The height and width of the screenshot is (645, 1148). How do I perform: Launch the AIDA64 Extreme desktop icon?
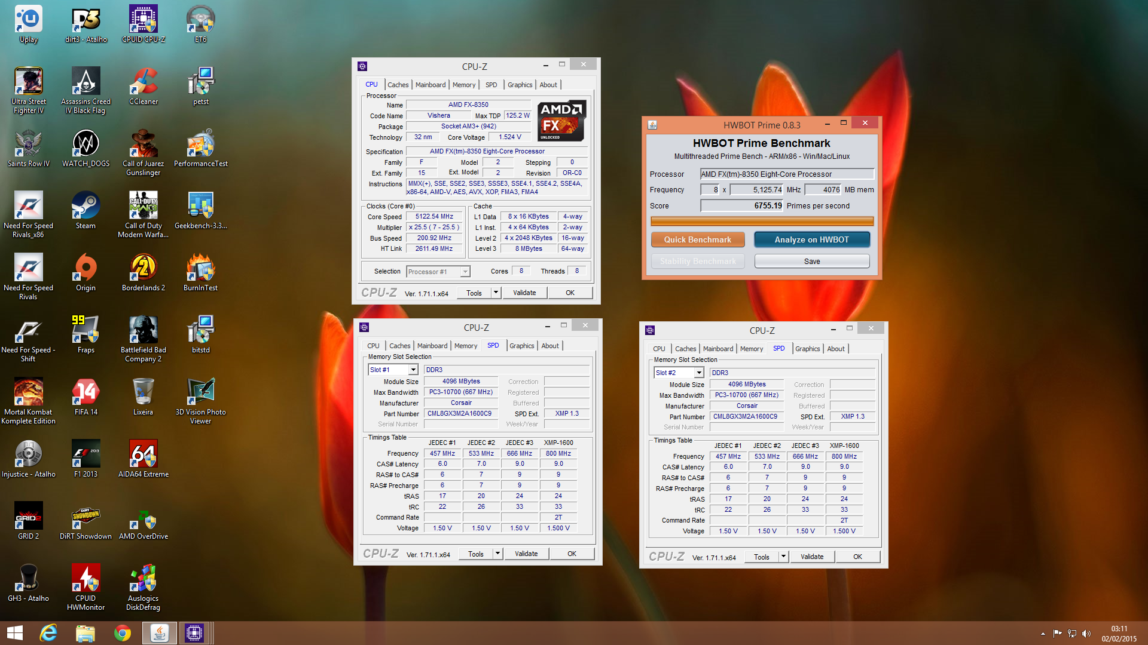(143, 459)
